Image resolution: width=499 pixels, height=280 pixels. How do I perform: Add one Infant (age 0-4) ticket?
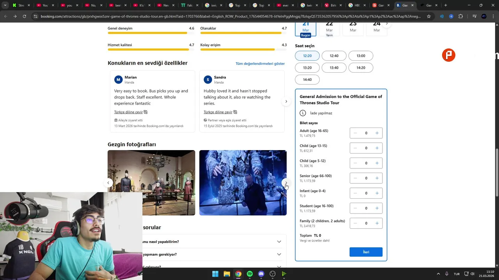pos(377,193)
